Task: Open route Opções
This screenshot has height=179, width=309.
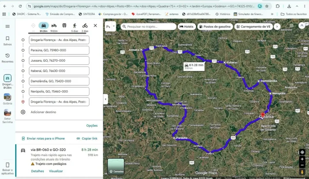Action: click(92, 126)
